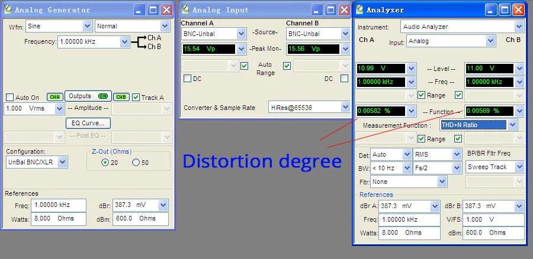This screenshot has height=259, width=533.
Task: Open Channel B BNC-Unbal source dropdown
Action: pyautogui.click(x=346, y=34)
